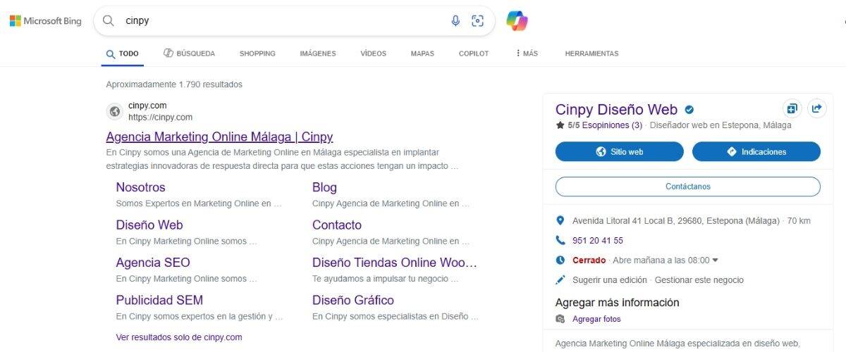
Task: Open the Contacto sitelink
Action: (x=337, y=225)
